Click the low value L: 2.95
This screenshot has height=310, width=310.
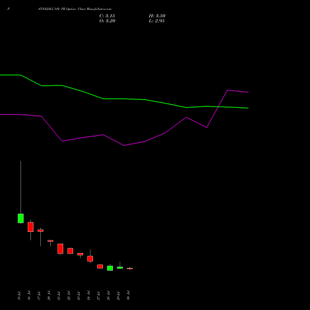click(157, 21)
